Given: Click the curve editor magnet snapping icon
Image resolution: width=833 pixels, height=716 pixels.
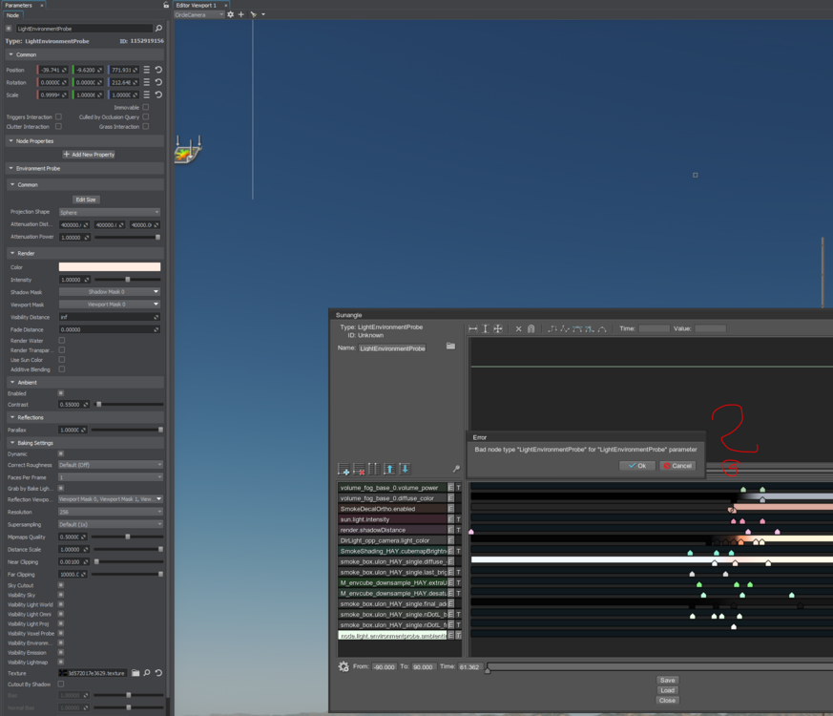Looking at the screenshot, I should click(532, 328).
